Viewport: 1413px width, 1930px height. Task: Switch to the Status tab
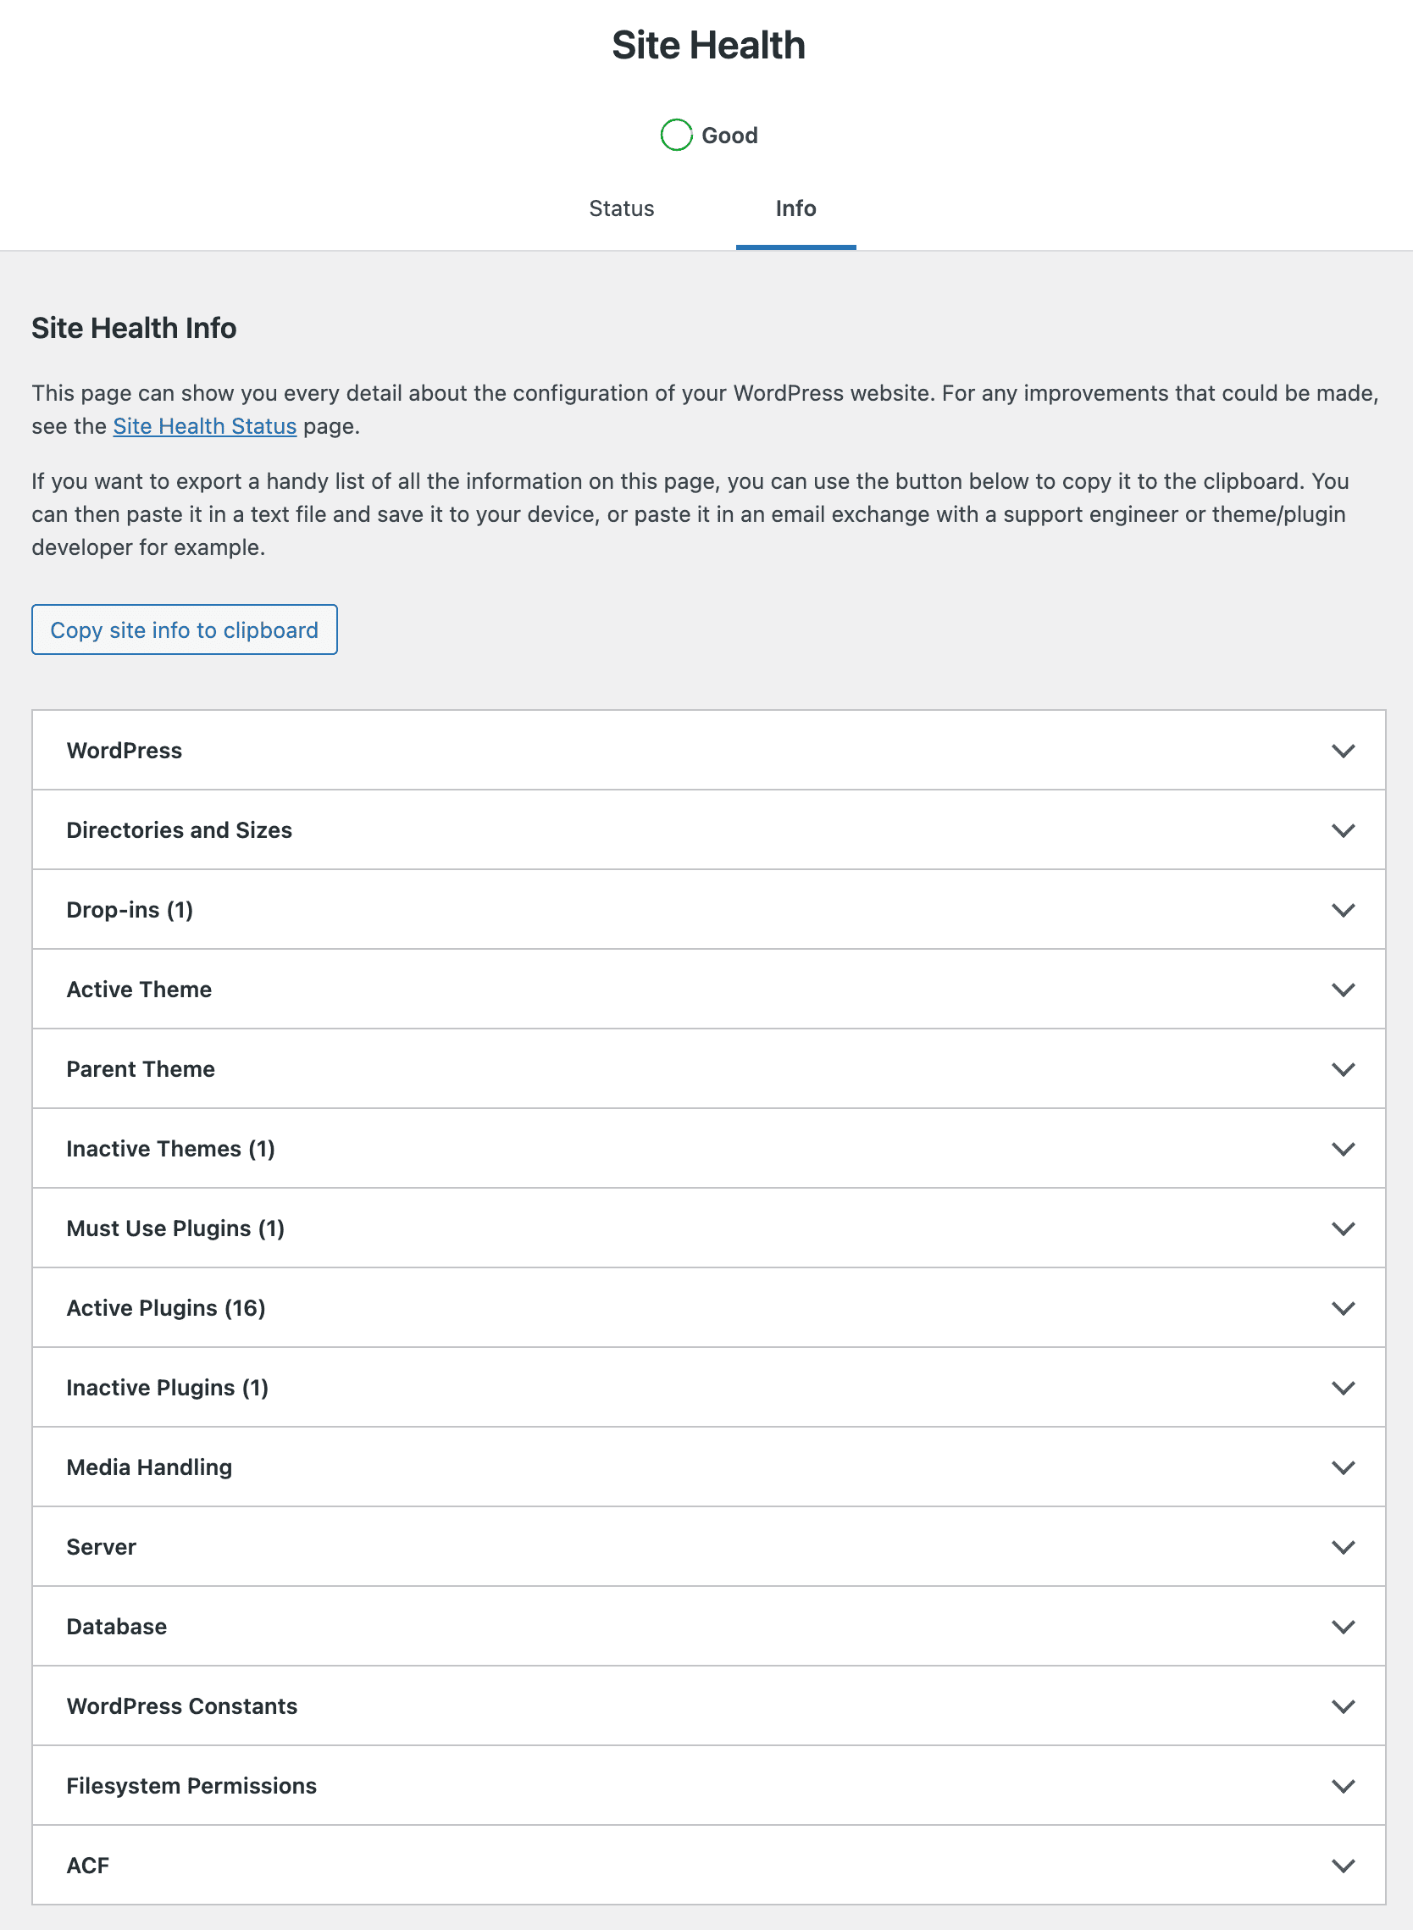pos(621,208)
